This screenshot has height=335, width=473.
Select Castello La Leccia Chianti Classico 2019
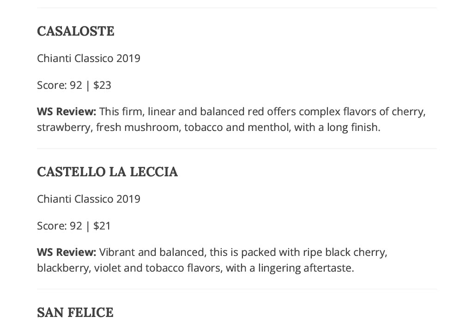[x=89, y=199]
